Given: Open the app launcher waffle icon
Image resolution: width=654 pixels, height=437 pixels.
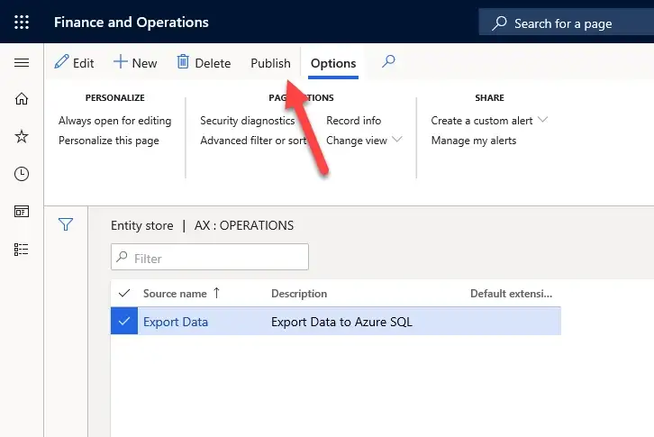Looking at the screenshot, I should point(22,22).
